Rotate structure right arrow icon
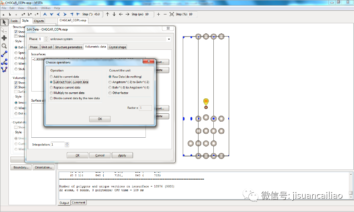 click(x=65, y=14)
